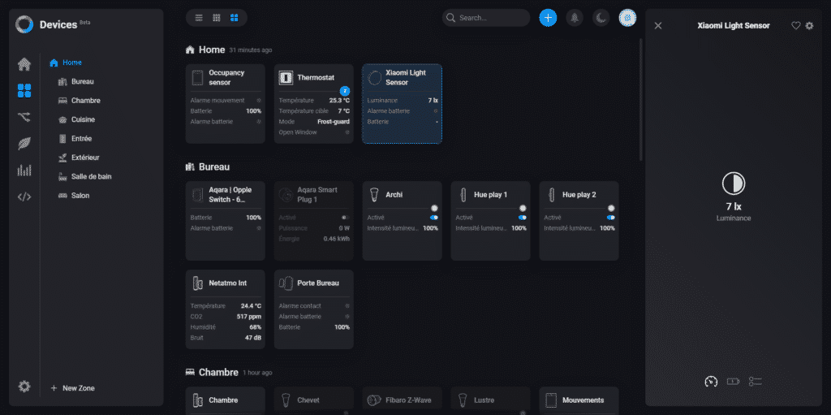This screenshot has height=415, width=831.
Task: Switch to small grid view layout
Action: click(217, 18)
